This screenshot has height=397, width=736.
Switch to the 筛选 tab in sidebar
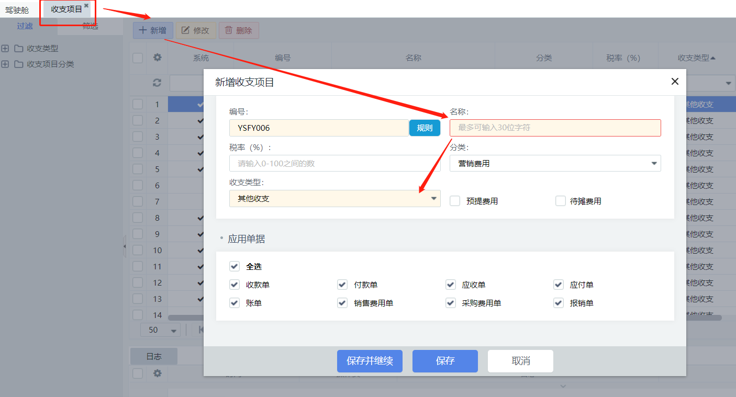point(90,26)
